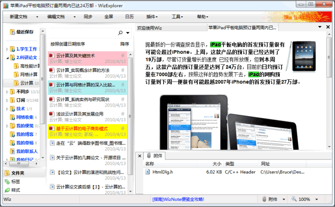Switch to the 欢迎使用Wiz tab

tap(171, 28)
